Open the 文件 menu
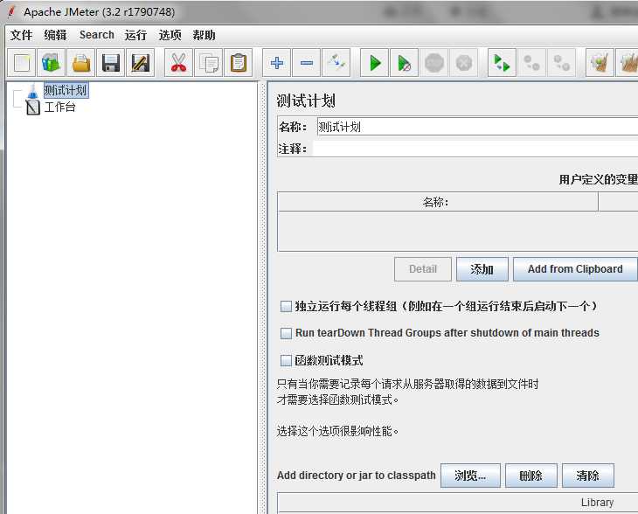The image size is (638, 514). (x=21, y=35)
